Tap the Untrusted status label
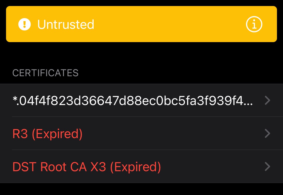This screenshot has height=195, width=283. tap(66, 25)
